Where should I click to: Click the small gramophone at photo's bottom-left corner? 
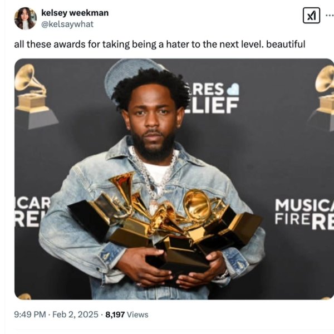pos(24,296)
